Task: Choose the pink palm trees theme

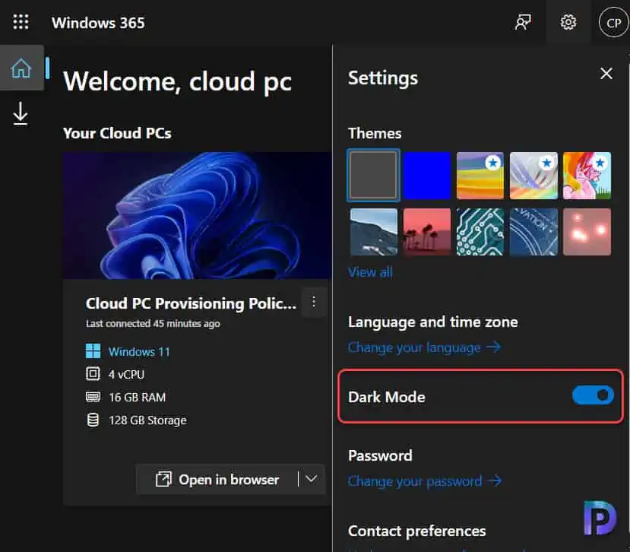Action: 426,232
